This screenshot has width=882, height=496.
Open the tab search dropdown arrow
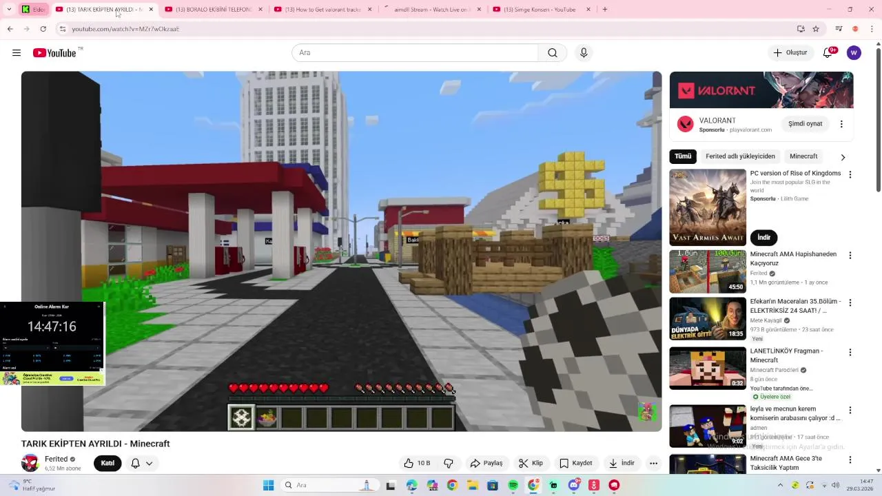10,10
